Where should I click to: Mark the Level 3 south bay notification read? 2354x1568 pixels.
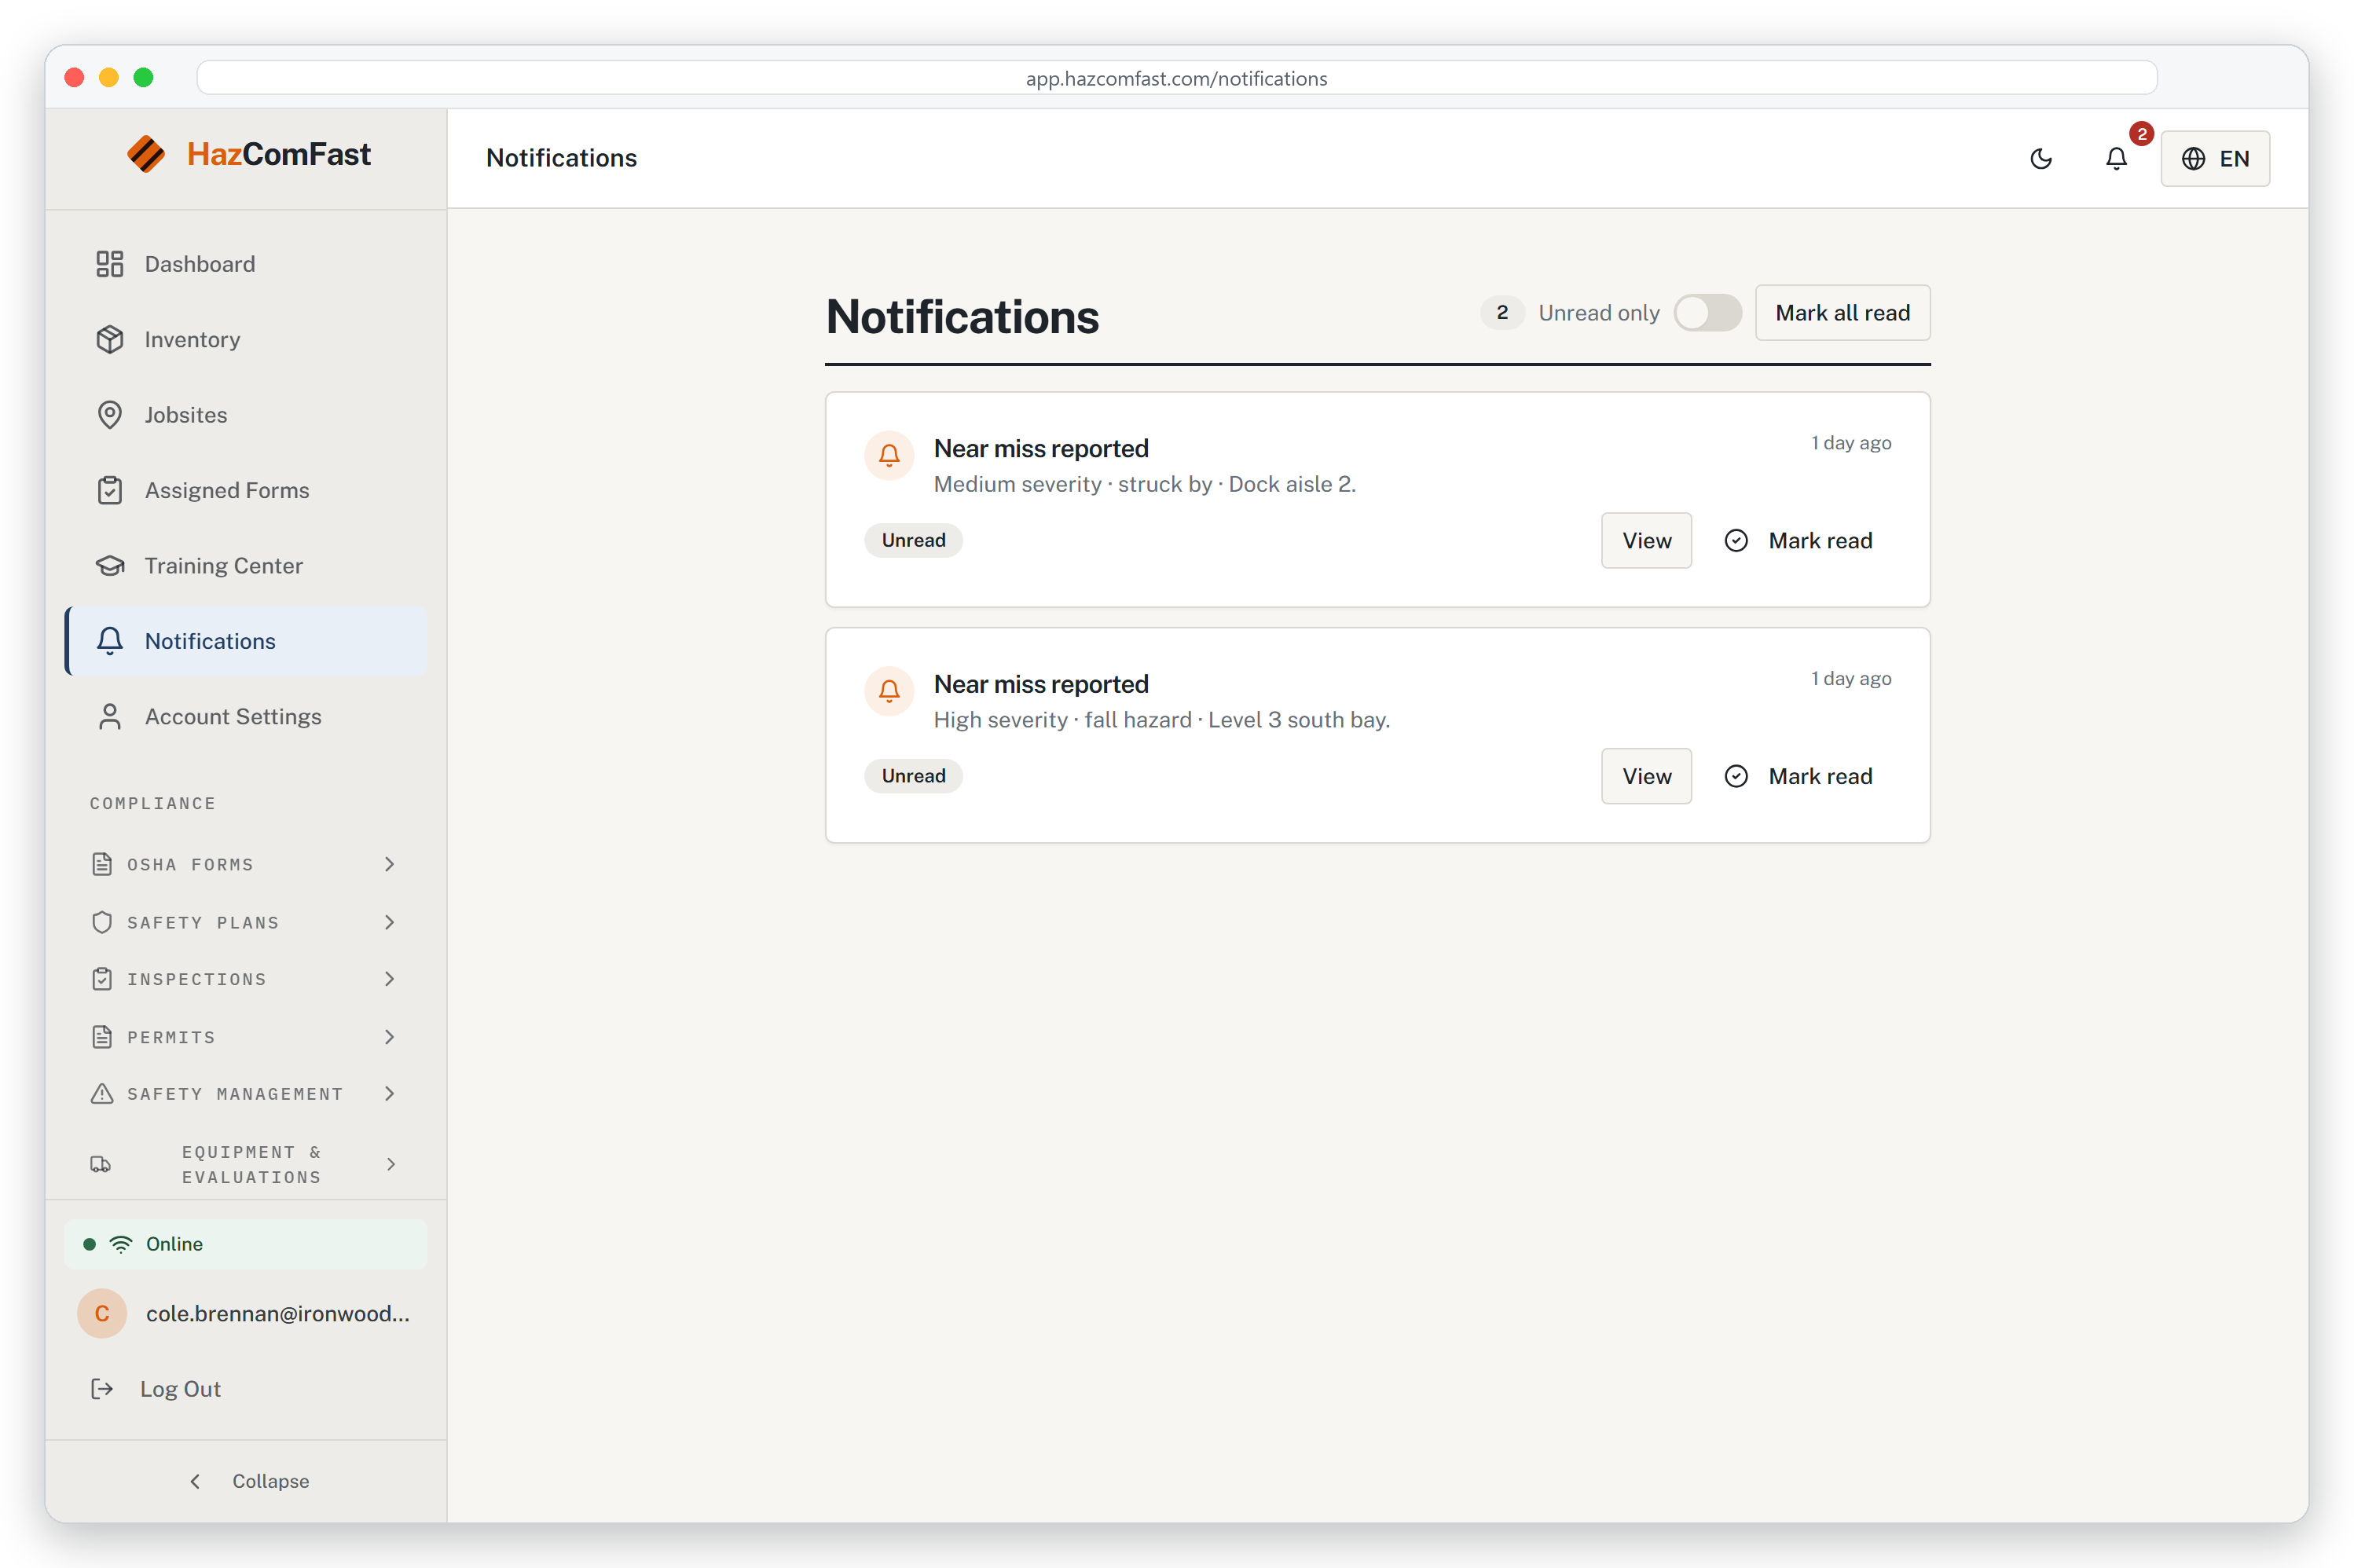coord(1798,776)
